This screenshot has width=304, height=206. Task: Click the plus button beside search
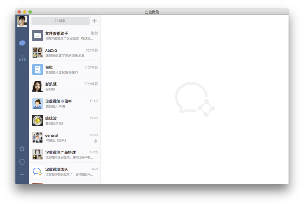(x=95, y=21)
